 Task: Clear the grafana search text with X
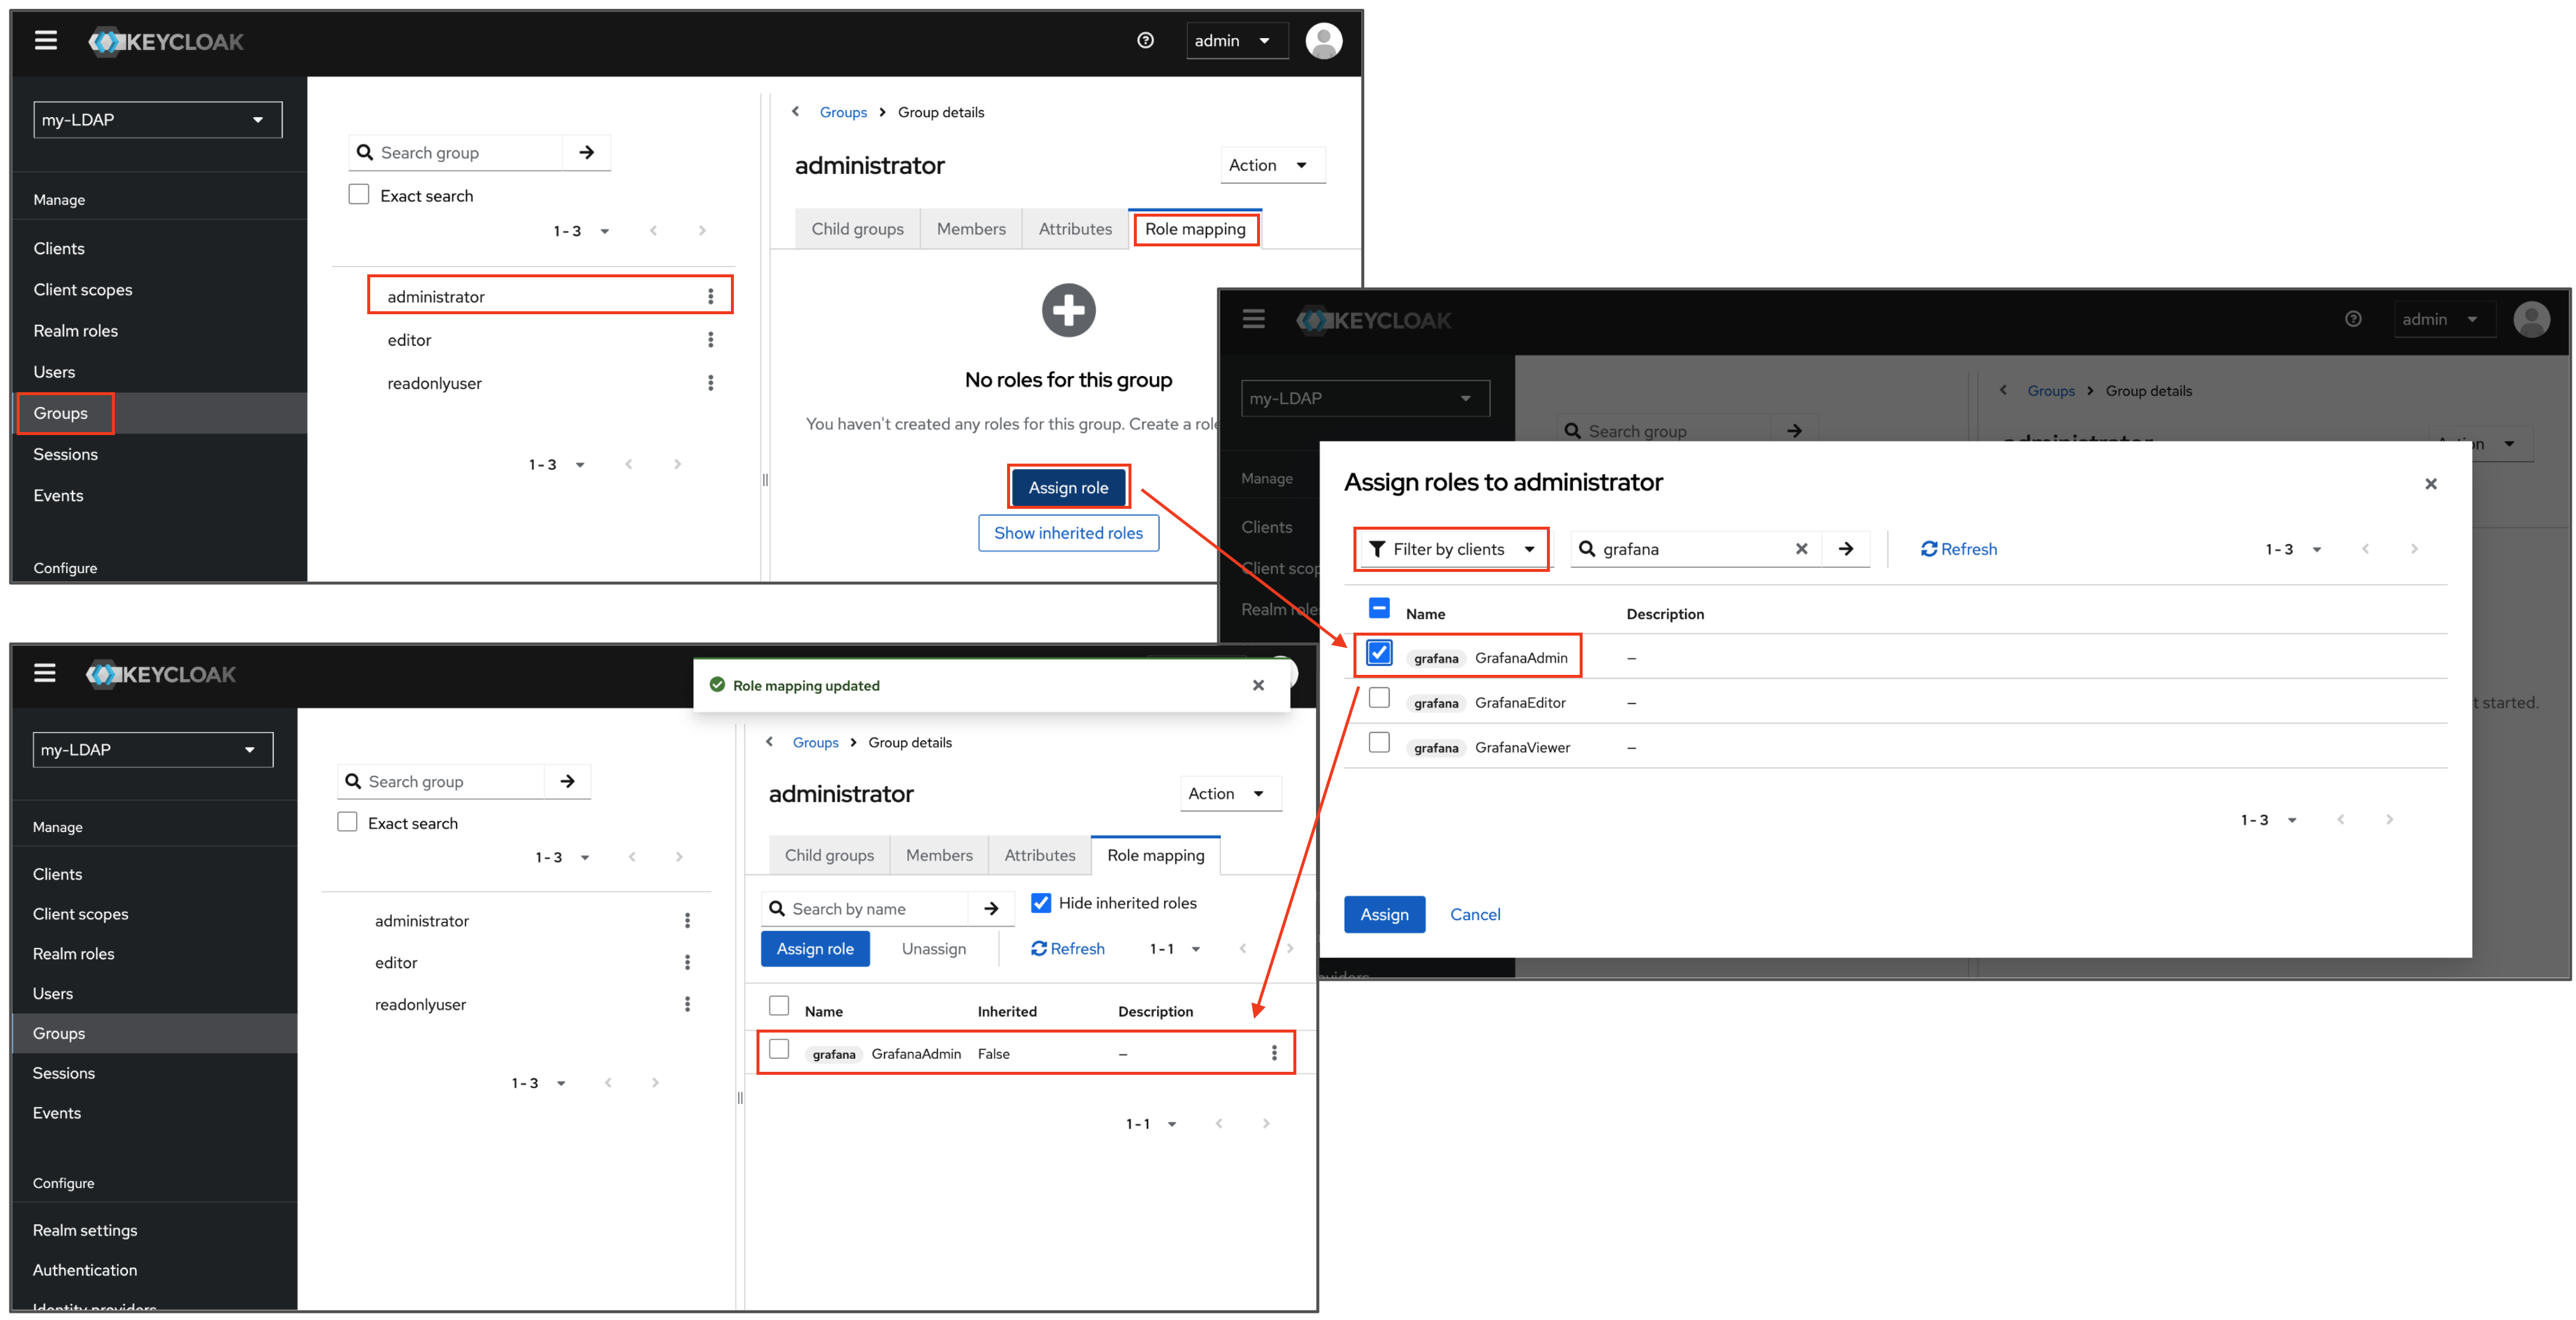click(x=1801, y=549)
